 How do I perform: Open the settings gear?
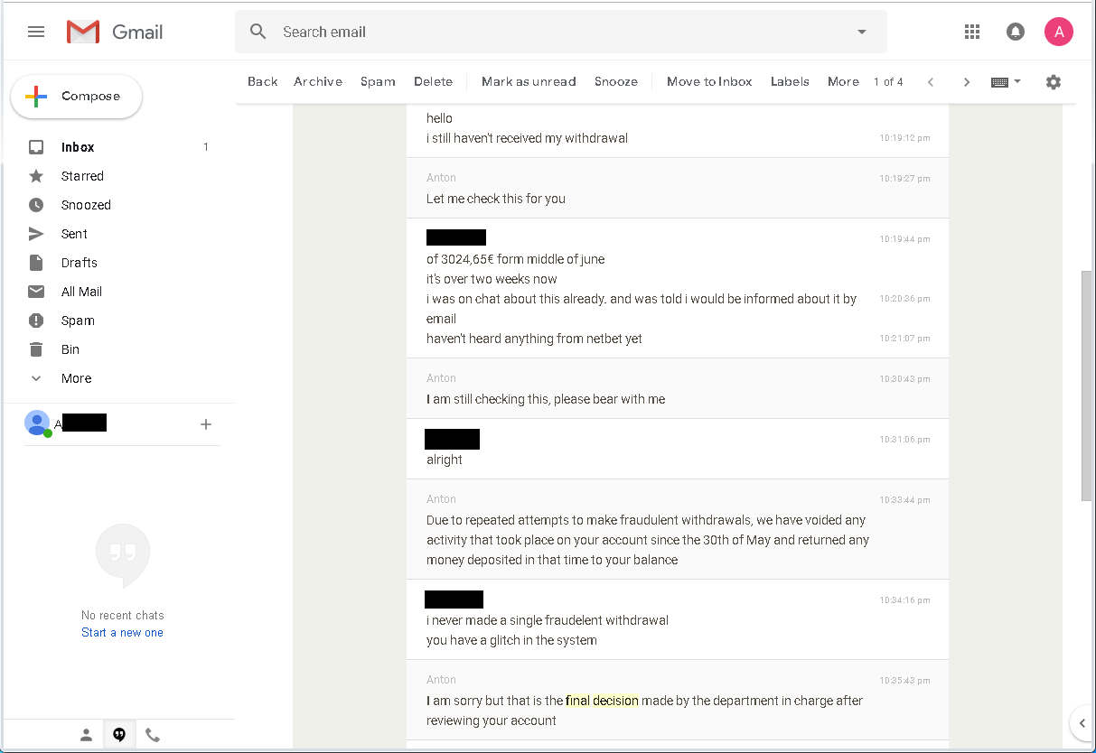(x=1053, y=82)
